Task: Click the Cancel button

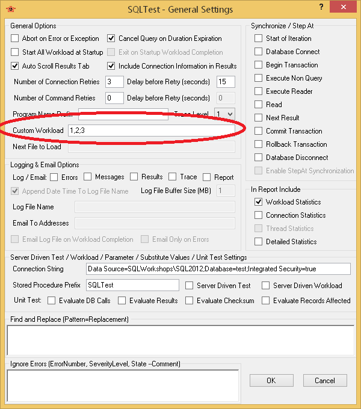Action: click(325, 381)
